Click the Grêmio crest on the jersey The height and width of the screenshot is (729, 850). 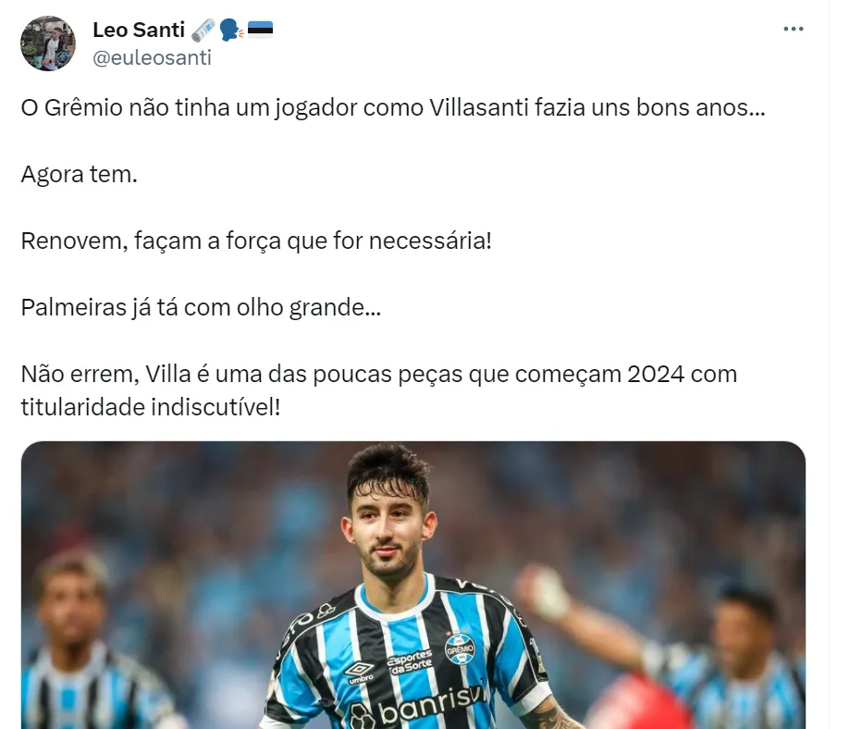(460, 649)
